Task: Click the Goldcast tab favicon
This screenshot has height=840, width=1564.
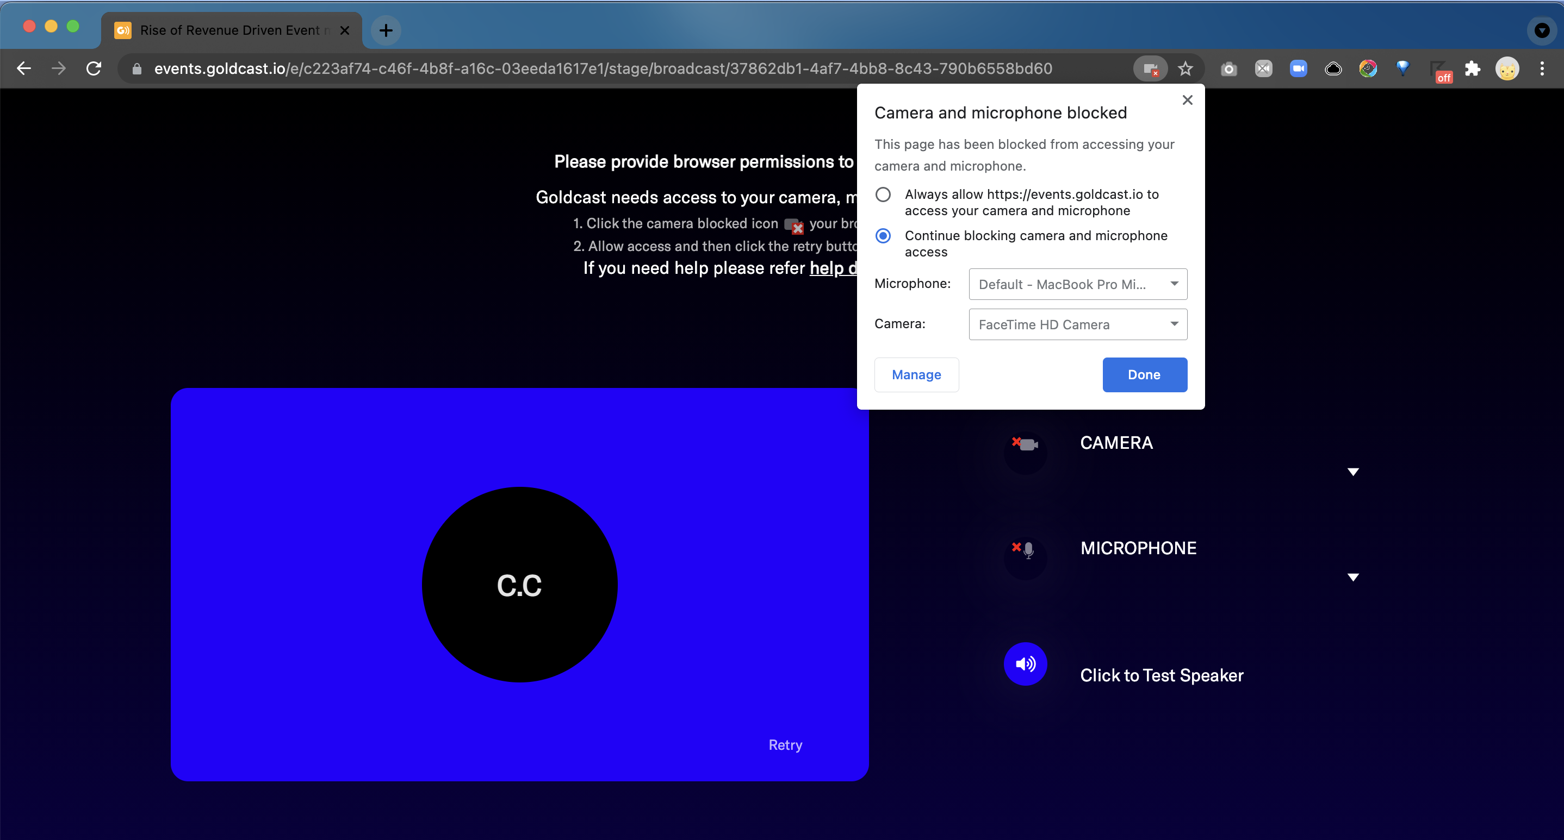Action: tap(123, 30)
